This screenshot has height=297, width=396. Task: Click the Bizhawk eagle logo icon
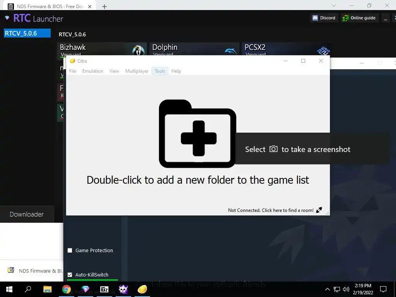(138, 51)
